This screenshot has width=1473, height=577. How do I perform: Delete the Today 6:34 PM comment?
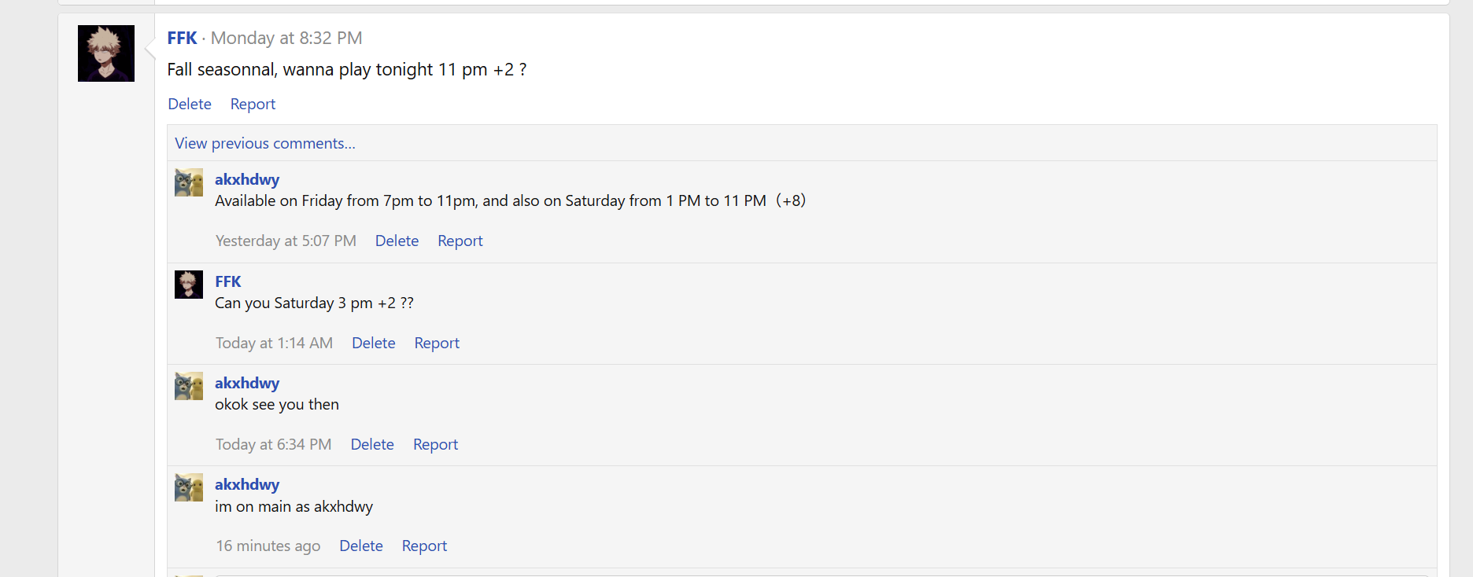tap(372, 444)
